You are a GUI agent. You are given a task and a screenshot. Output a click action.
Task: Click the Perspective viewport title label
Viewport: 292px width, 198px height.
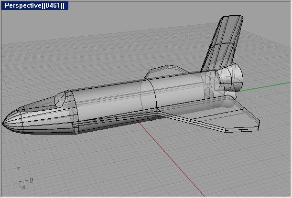click(x=34, y=6)
